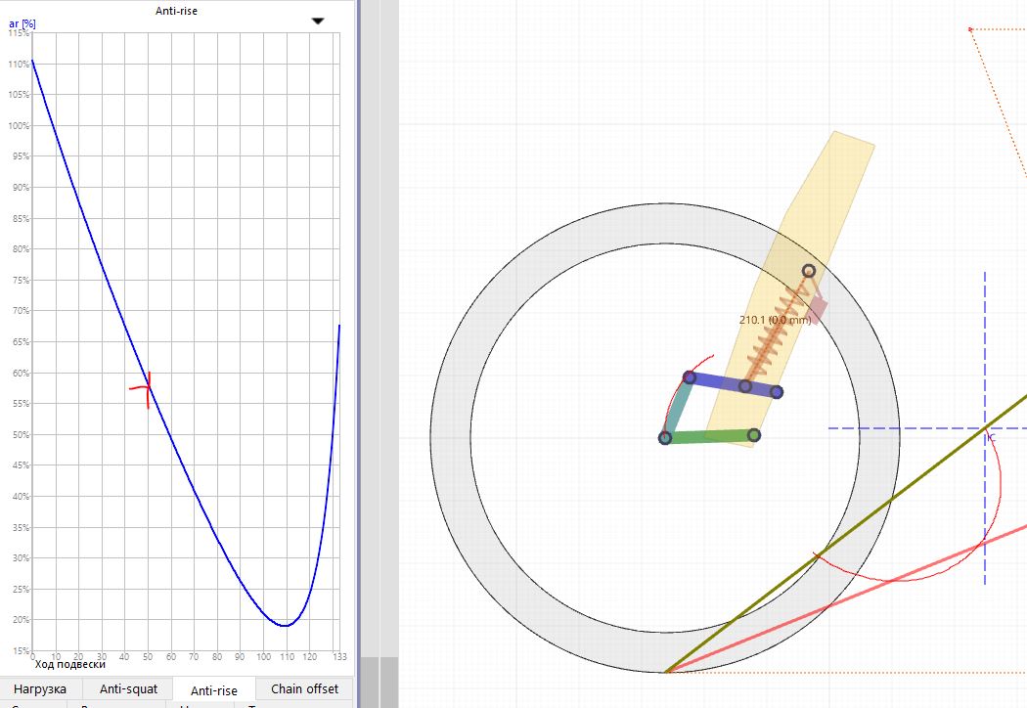This screenshot has height=708, width=1027.
Task: Click the Ход подвески axis label
Action: click(69, 665)
